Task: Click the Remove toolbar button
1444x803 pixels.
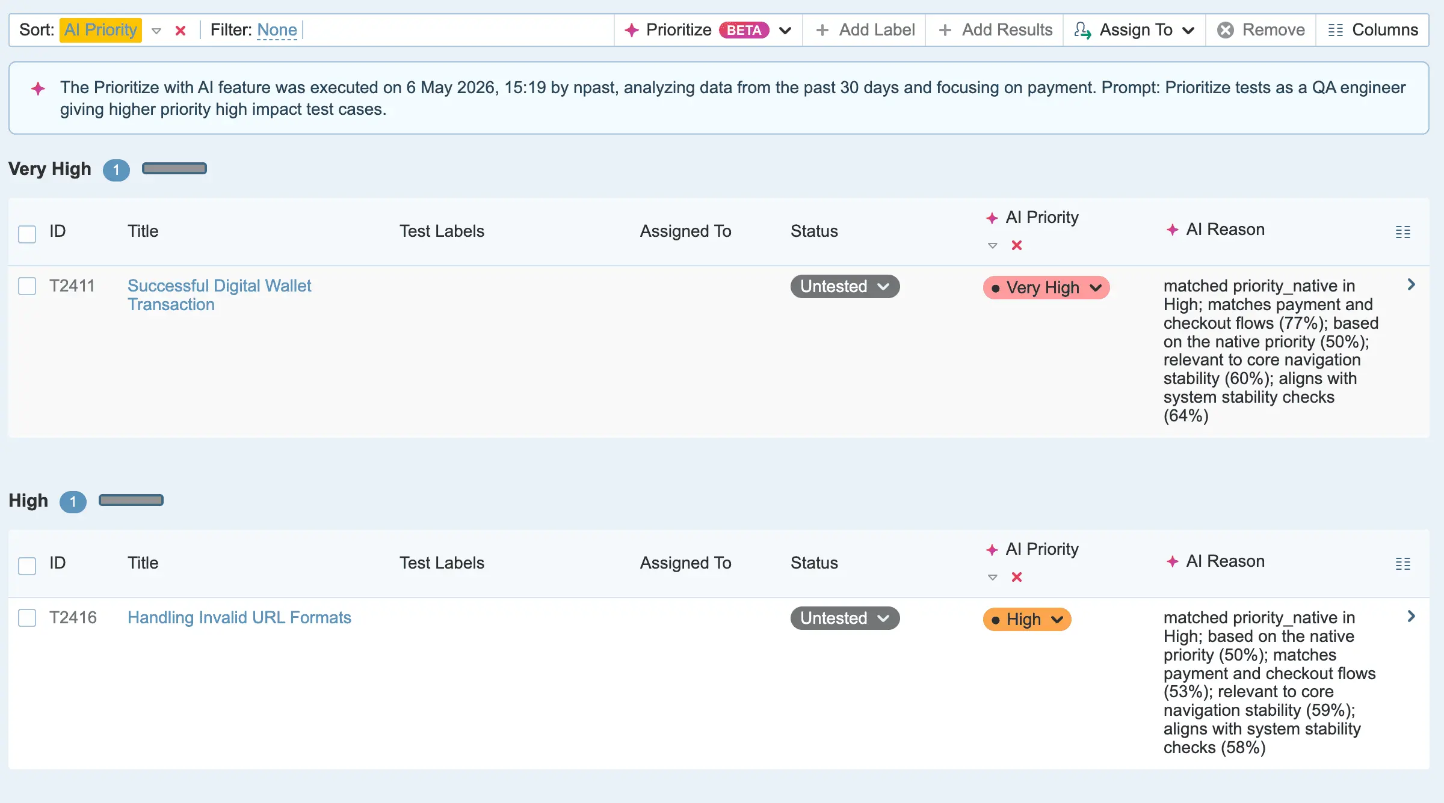Action: point(1260,30)
